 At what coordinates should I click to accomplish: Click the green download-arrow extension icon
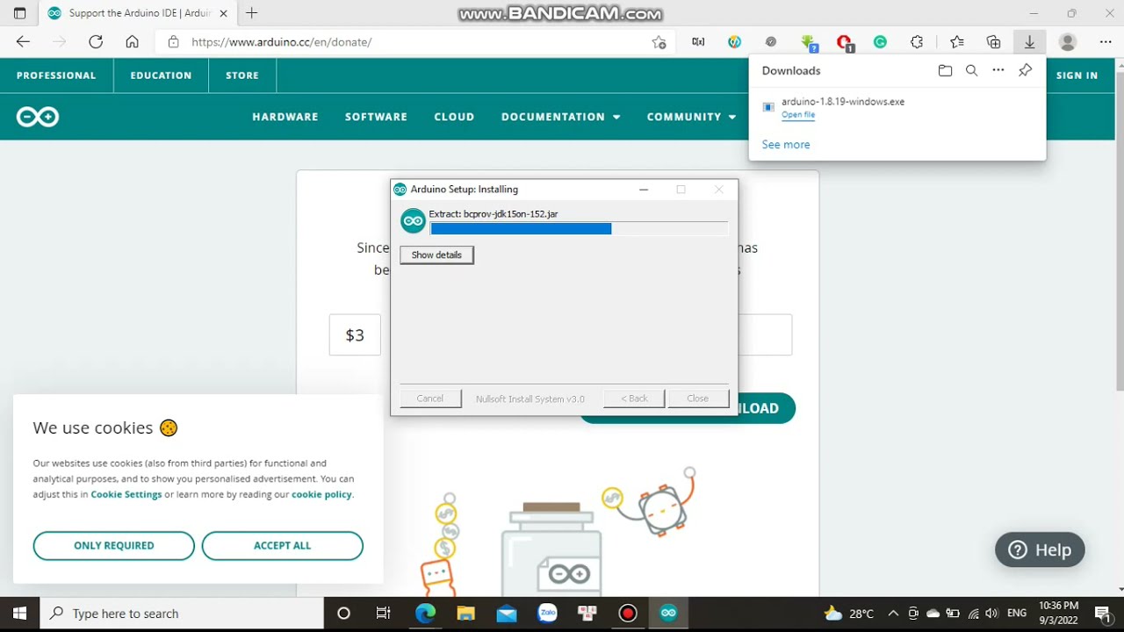809,42
